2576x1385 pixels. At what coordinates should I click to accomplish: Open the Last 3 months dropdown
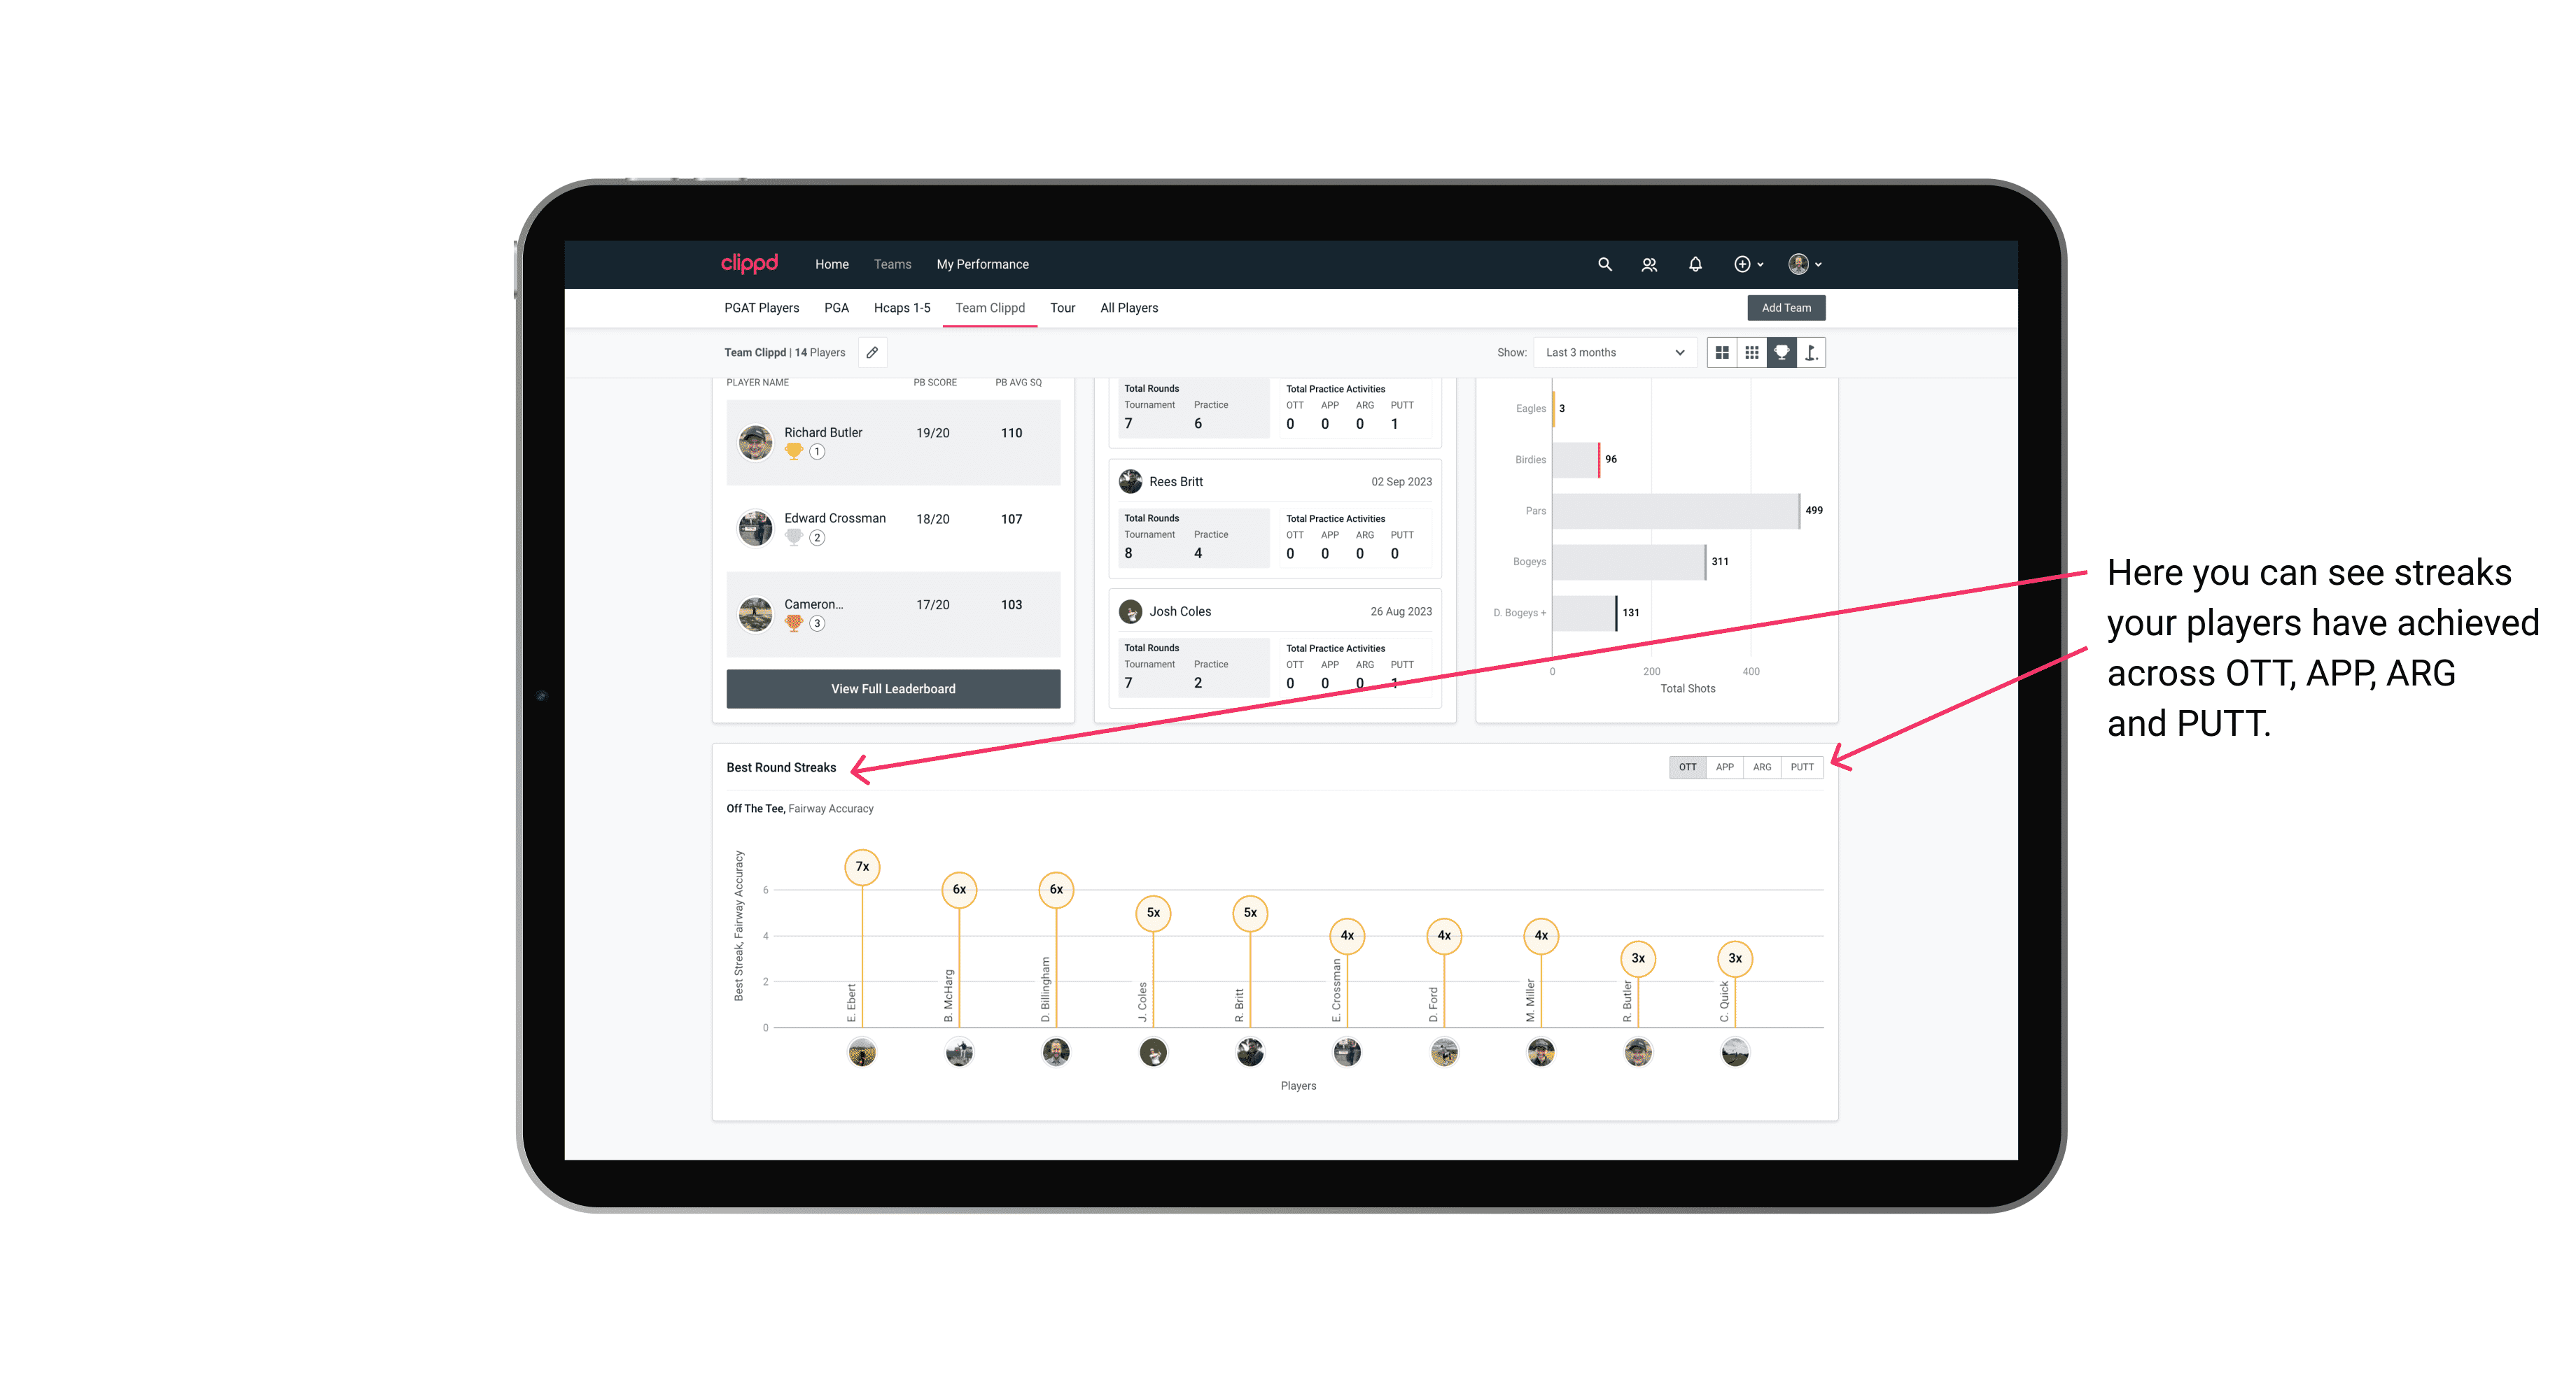point(1612,353)
